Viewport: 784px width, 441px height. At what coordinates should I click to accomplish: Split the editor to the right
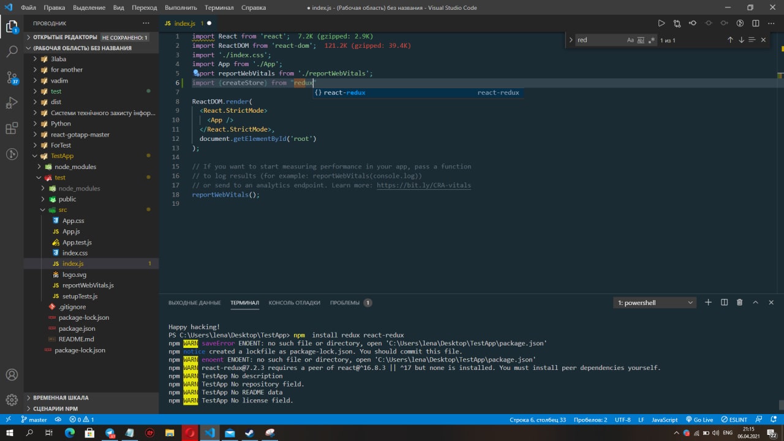click(x=756, y=23)
